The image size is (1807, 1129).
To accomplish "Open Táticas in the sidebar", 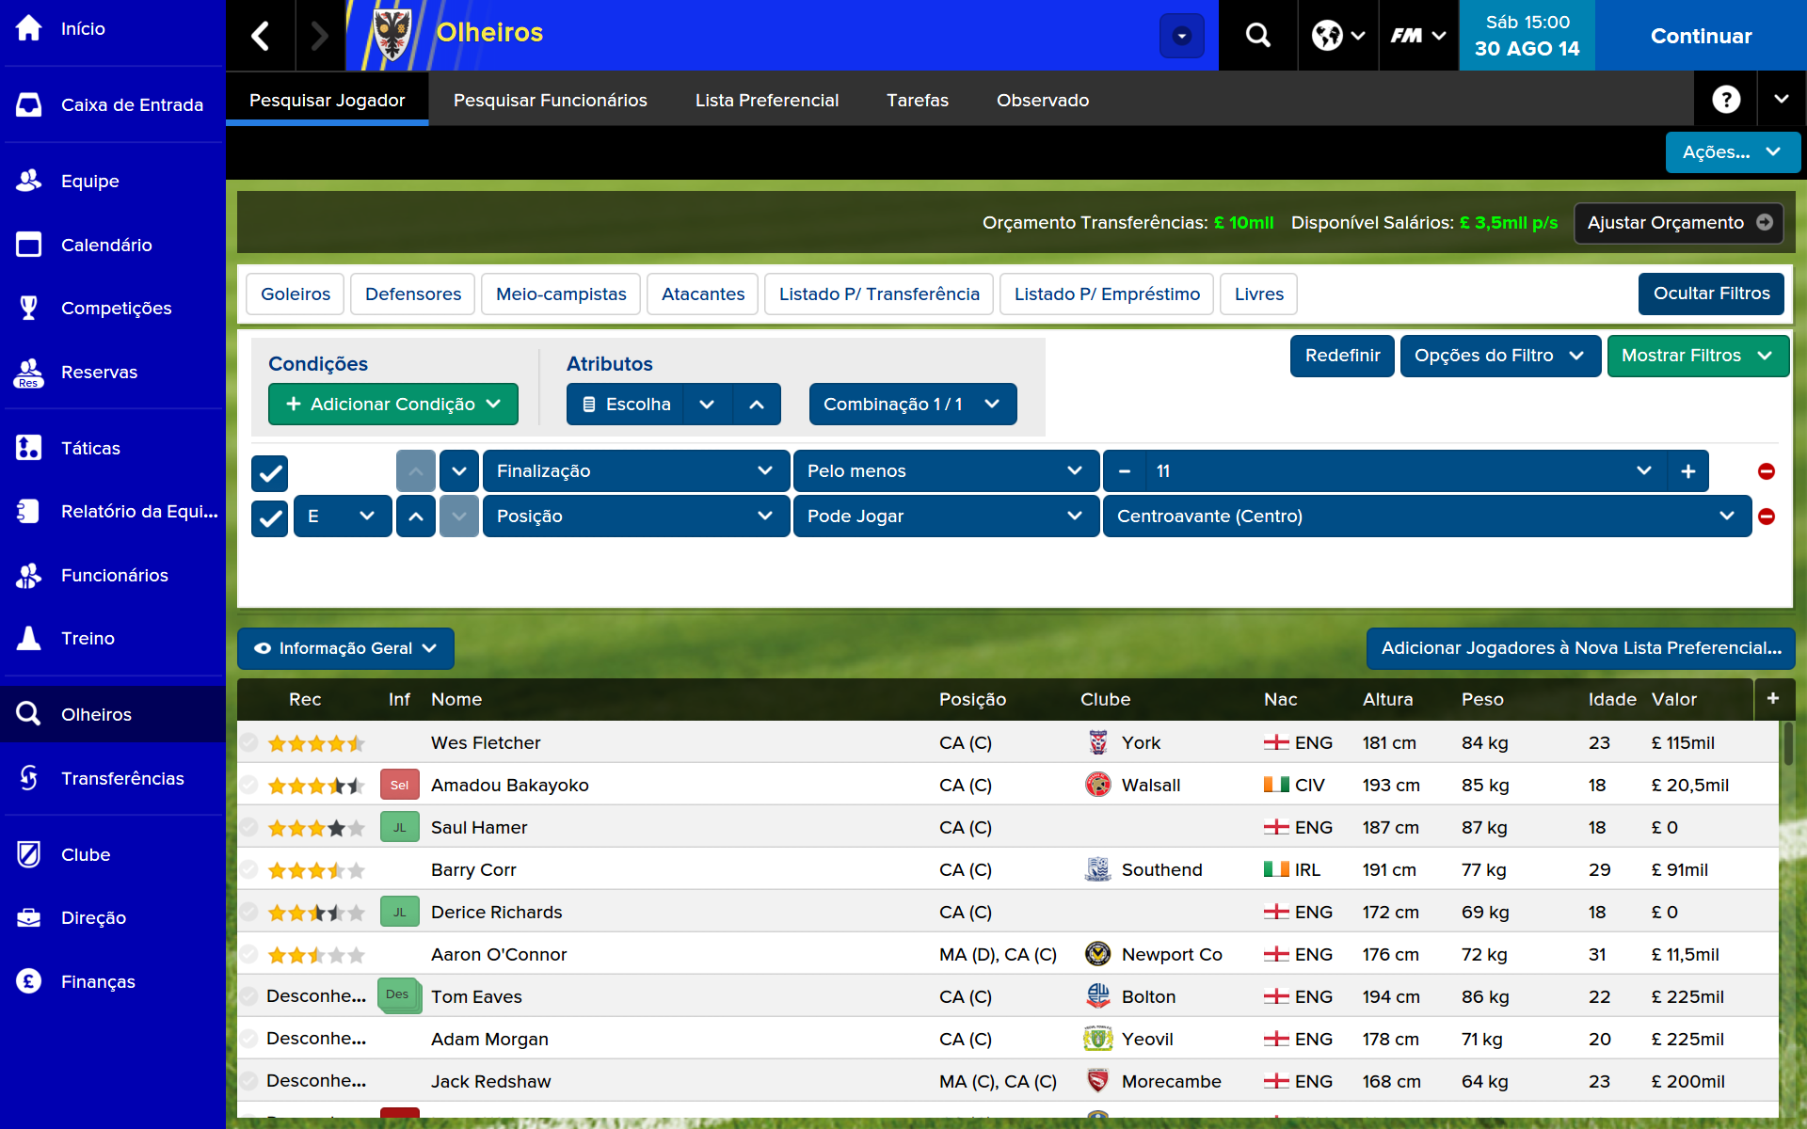I will coord(90,448).
